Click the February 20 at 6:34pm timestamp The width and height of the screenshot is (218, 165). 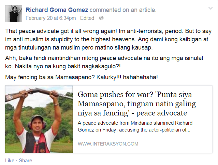point(51,18)
